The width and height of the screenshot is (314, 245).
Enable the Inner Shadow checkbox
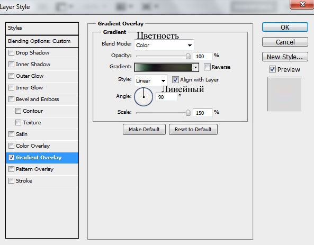(x=11, y=65)
